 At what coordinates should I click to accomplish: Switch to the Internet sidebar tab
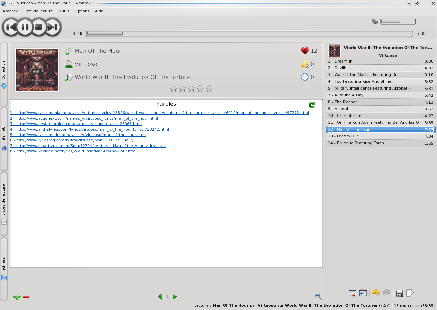4,139
